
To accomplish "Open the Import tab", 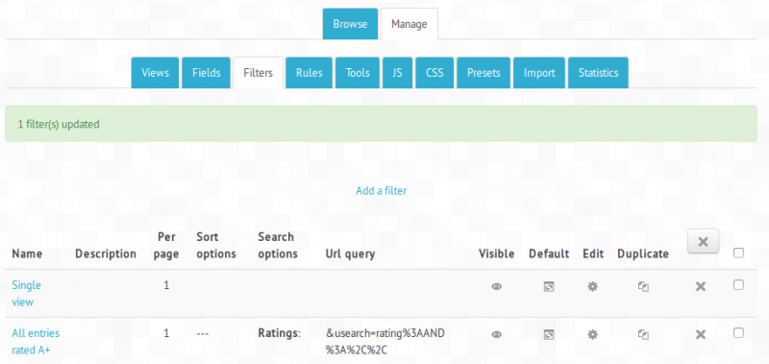I will click(x=539, y=73).
